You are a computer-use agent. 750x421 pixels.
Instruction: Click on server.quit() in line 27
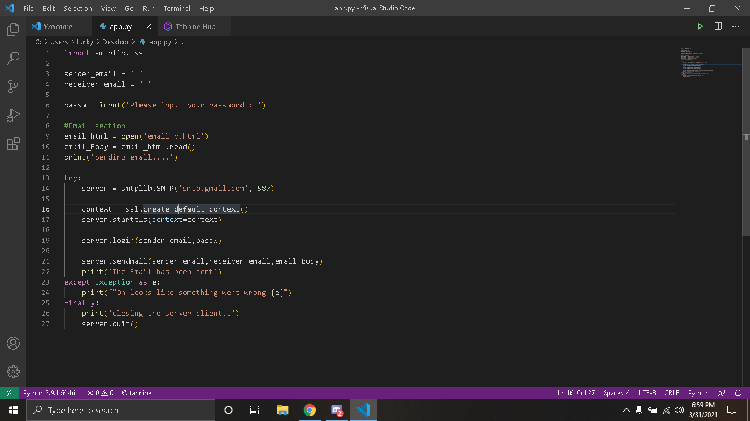point(110,324)
